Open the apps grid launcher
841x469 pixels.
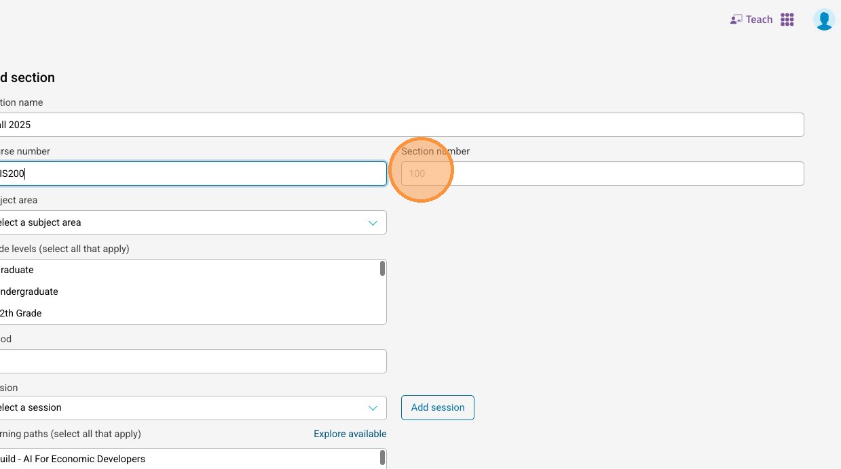787,20
